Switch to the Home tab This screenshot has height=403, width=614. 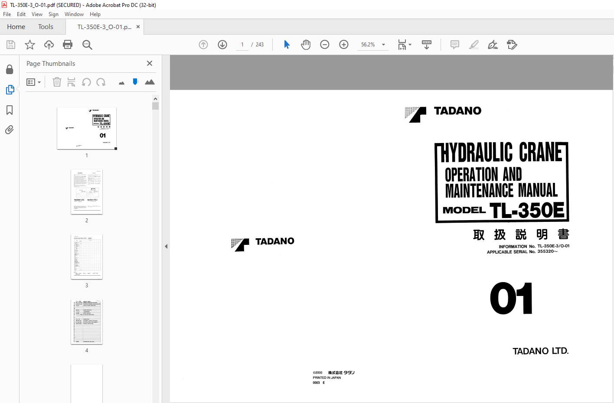16,27
